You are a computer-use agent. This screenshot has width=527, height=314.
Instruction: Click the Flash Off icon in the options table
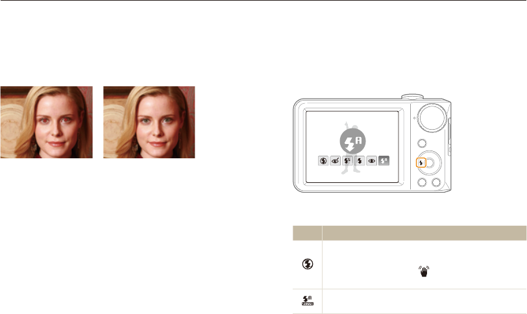pyautogui.click(x=308, y=264)
